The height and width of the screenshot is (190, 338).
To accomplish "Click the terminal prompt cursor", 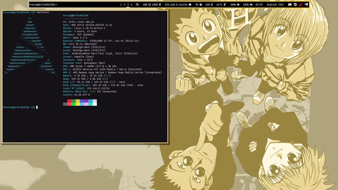I will point(37,107).
